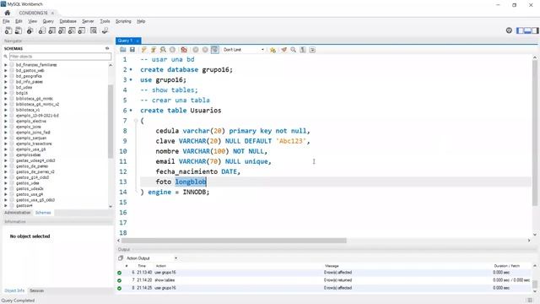This screenshot has width=540, height=304.
Task: Toggle word wrapping in the editor
Action: pyautogui.click(x=312, y=50)
